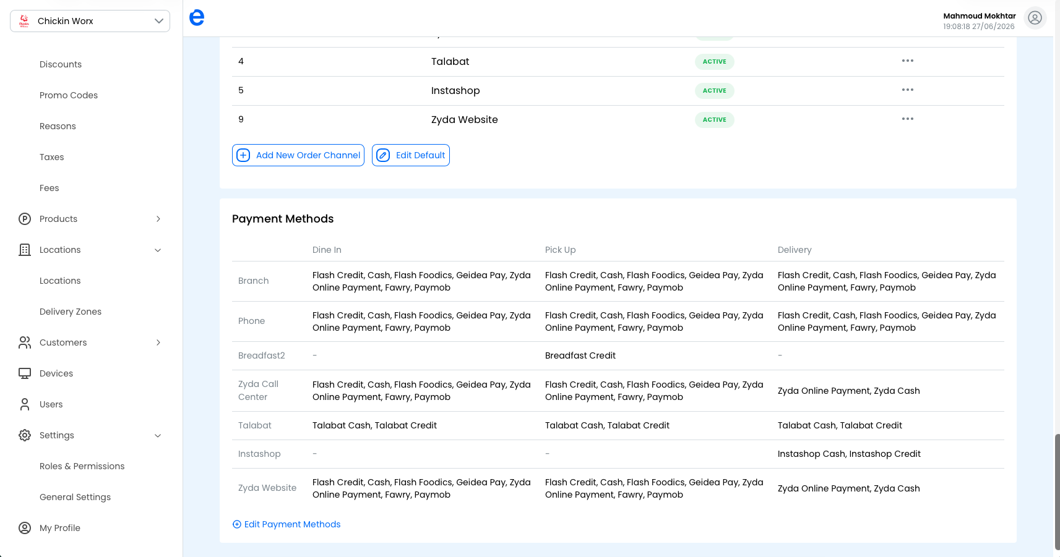Click the Settings gear icon
This screenshot has width=1060, height=557.
(25, 435)
